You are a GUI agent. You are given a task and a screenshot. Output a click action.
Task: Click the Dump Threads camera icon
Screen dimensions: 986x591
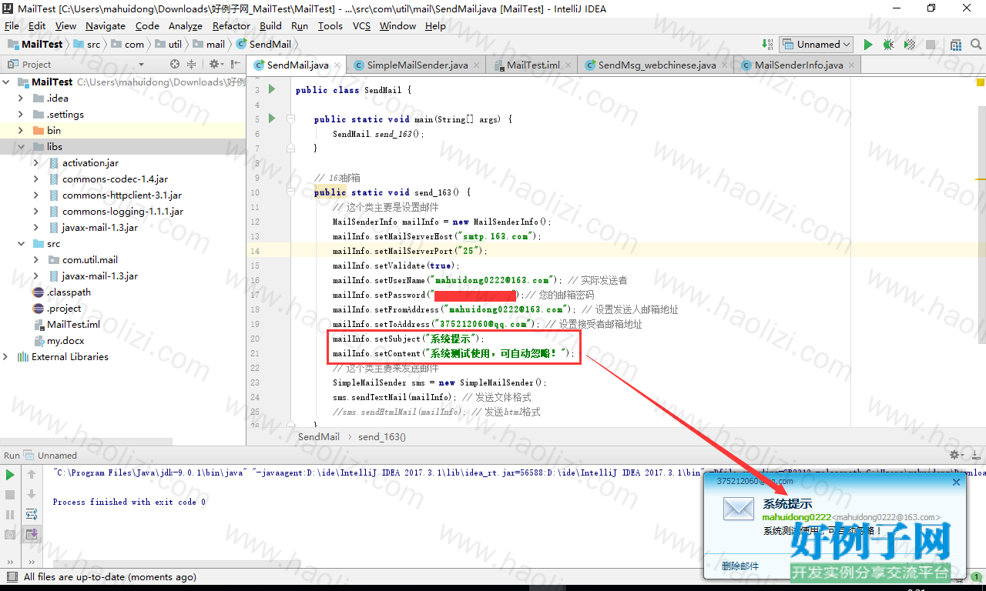(10, 534)
